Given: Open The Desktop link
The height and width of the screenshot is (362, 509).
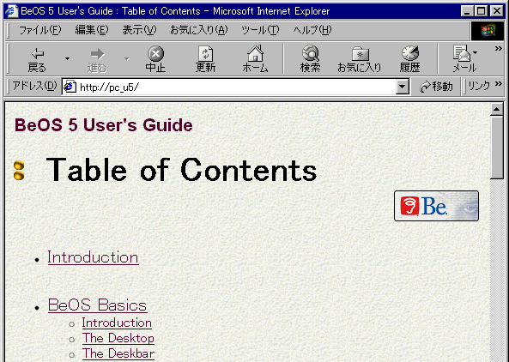Looking at the screenshot, I should (x=118, y=338).
